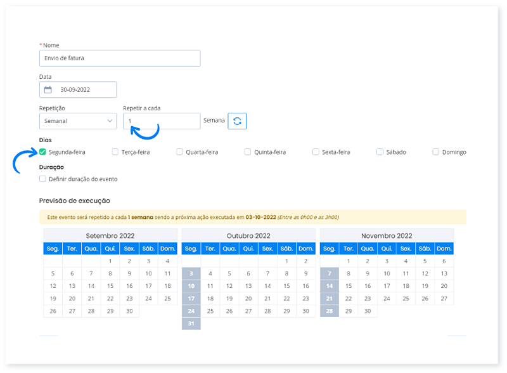Click day 31 in the Outubro calendar

[x=191, y=324]
